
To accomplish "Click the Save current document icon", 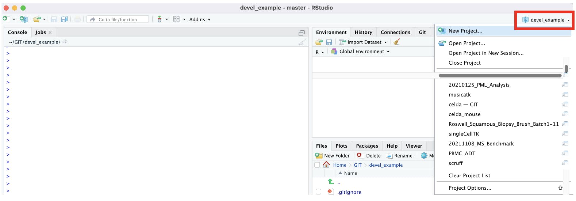I will tap(54, 19).
